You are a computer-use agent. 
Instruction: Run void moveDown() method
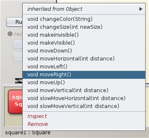[84, 51]
